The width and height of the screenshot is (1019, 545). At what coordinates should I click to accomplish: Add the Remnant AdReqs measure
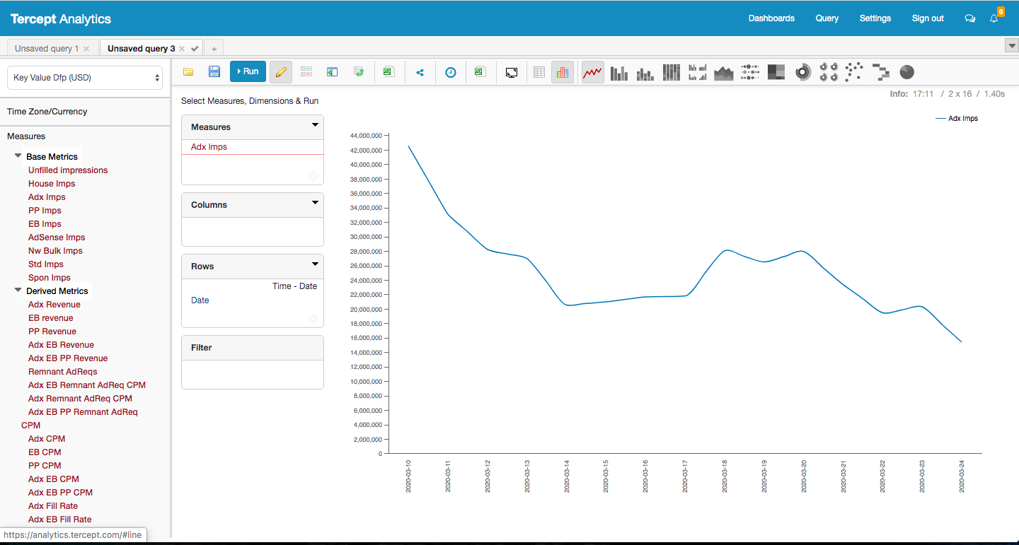[63, 372]
